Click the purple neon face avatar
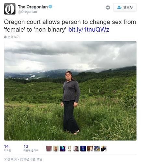Image resolution: width=144 pixels, height=163 pixels. (x=62, y=149)
